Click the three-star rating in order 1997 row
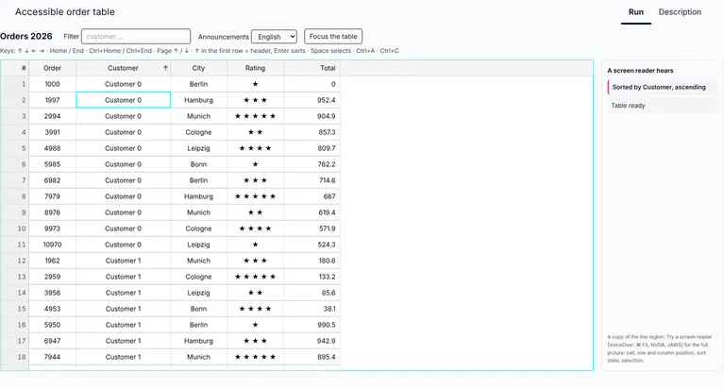Screen dimensions: 724x389 click(x=255, y=100)
